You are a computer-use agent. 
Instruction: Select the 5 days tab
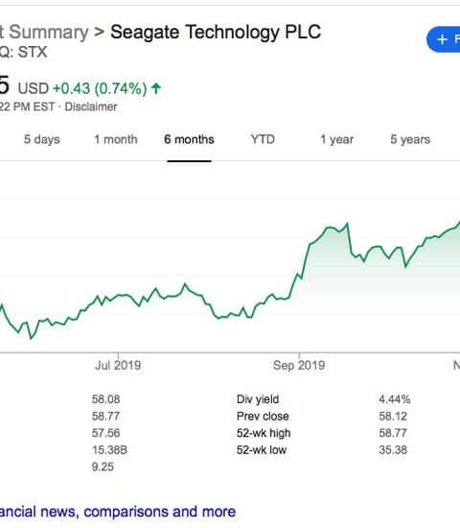[x=42, y=139]
